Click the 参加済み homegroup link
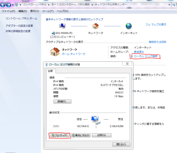177x153 pixels. (x=139, y=52)
